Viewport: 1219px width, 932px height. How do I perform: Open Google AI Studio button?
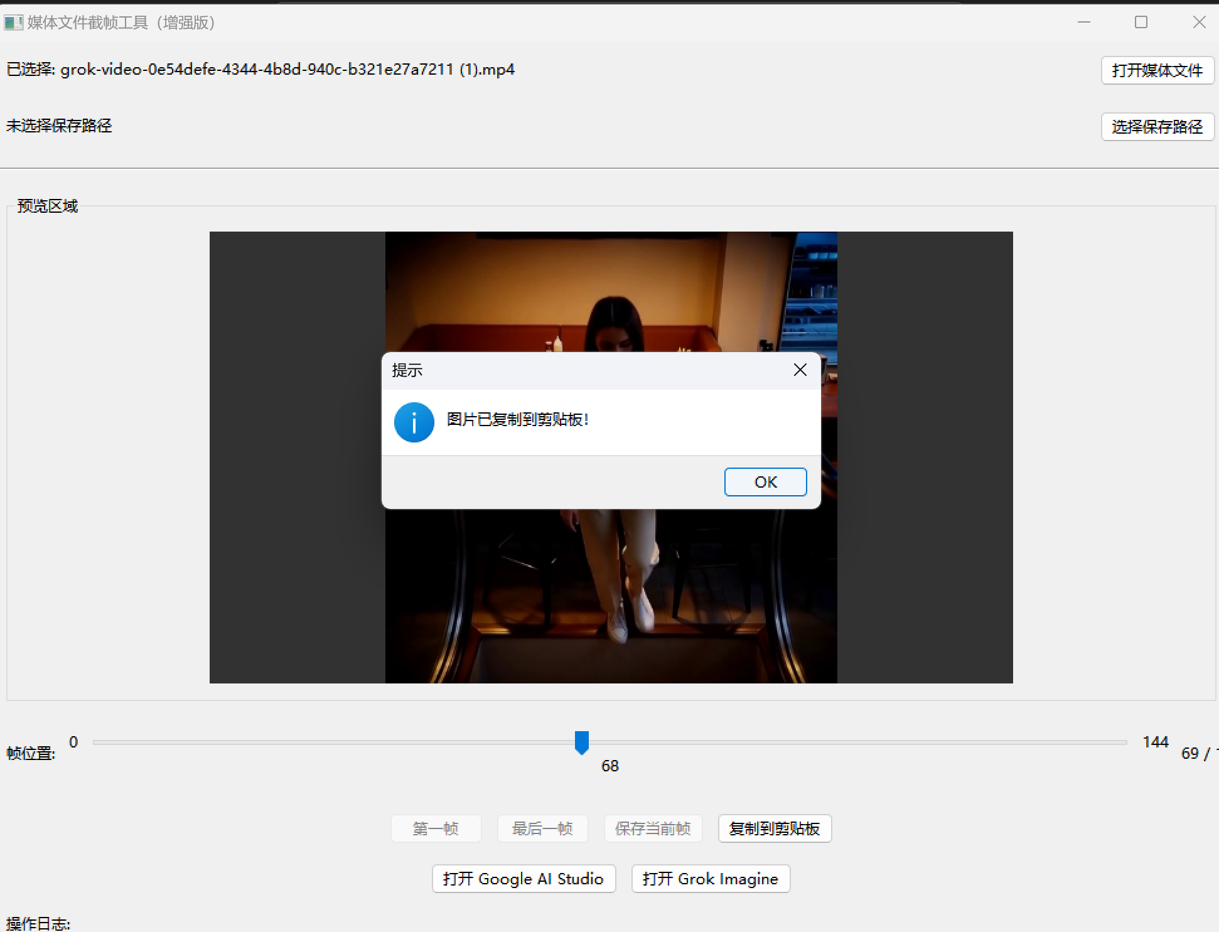pos(524,879)
